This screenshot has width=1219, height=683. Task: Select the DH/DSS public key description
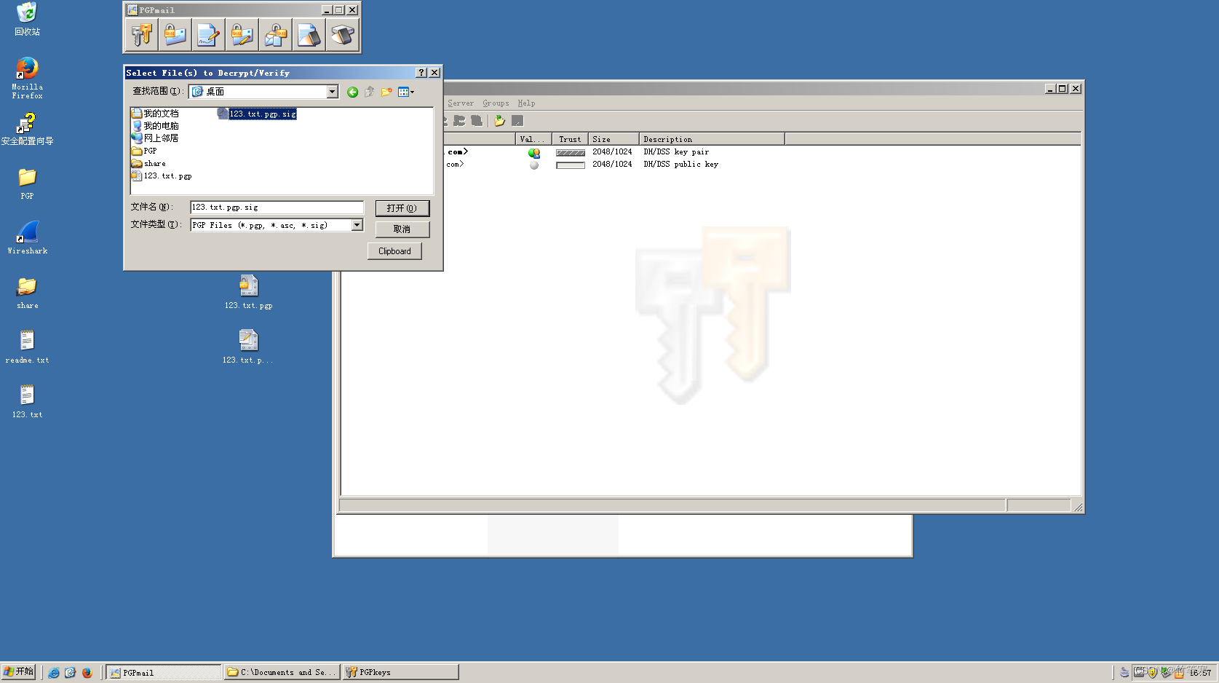[x=680, y=165]
